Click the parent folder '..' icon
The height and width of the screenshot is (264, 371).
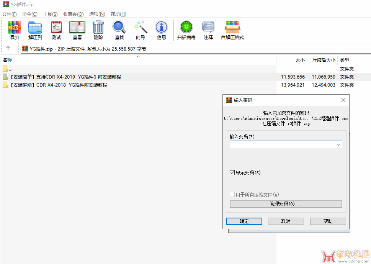[5, 69]
